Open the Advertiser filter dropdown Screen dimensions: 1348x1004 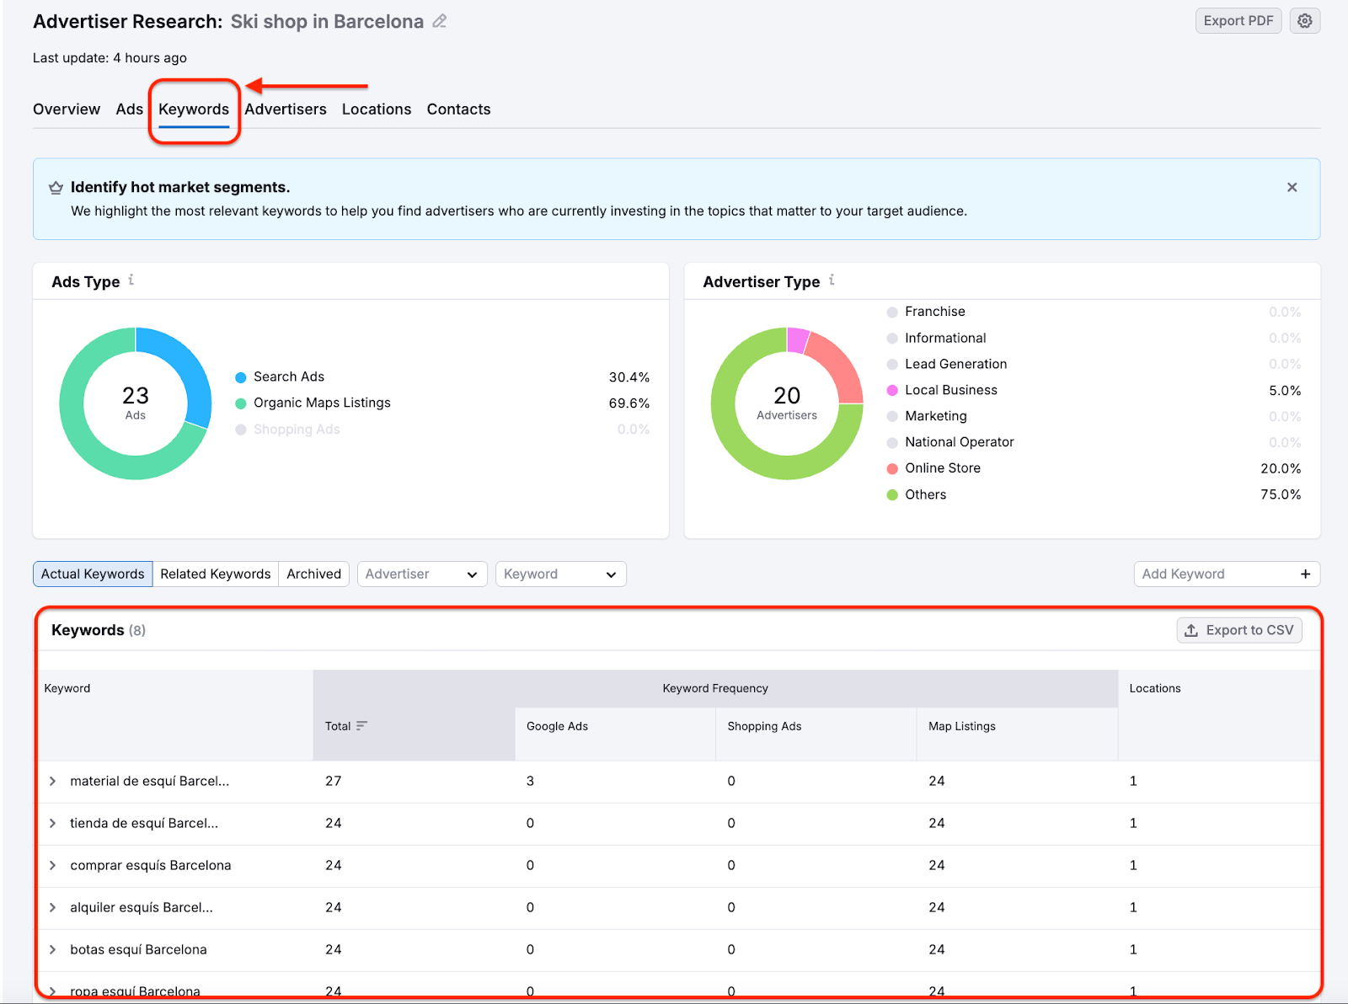pos(421,574)
